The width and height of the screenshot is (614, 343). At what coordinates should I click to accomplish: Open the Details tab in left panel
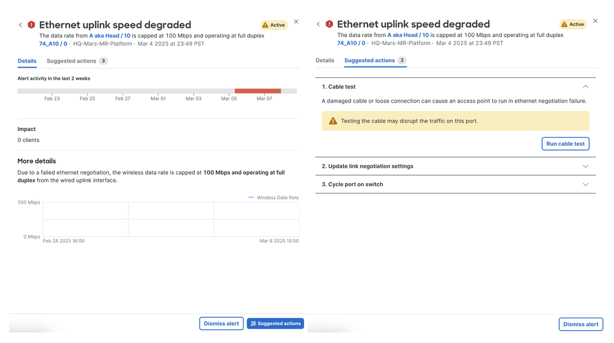pyautogui.click(x=27, y=61)
